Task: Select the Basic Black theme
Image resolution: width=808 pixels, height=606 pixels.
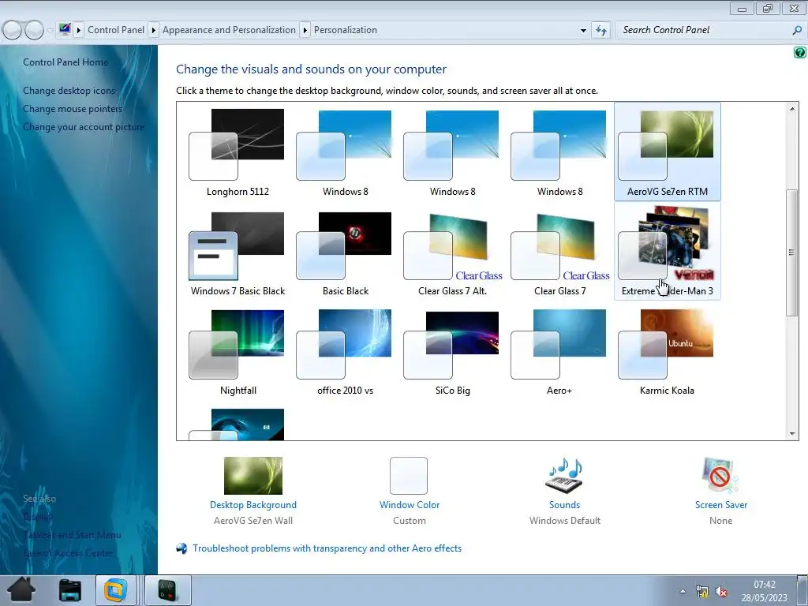Action: pyautogui.click(x=346, y=252)
